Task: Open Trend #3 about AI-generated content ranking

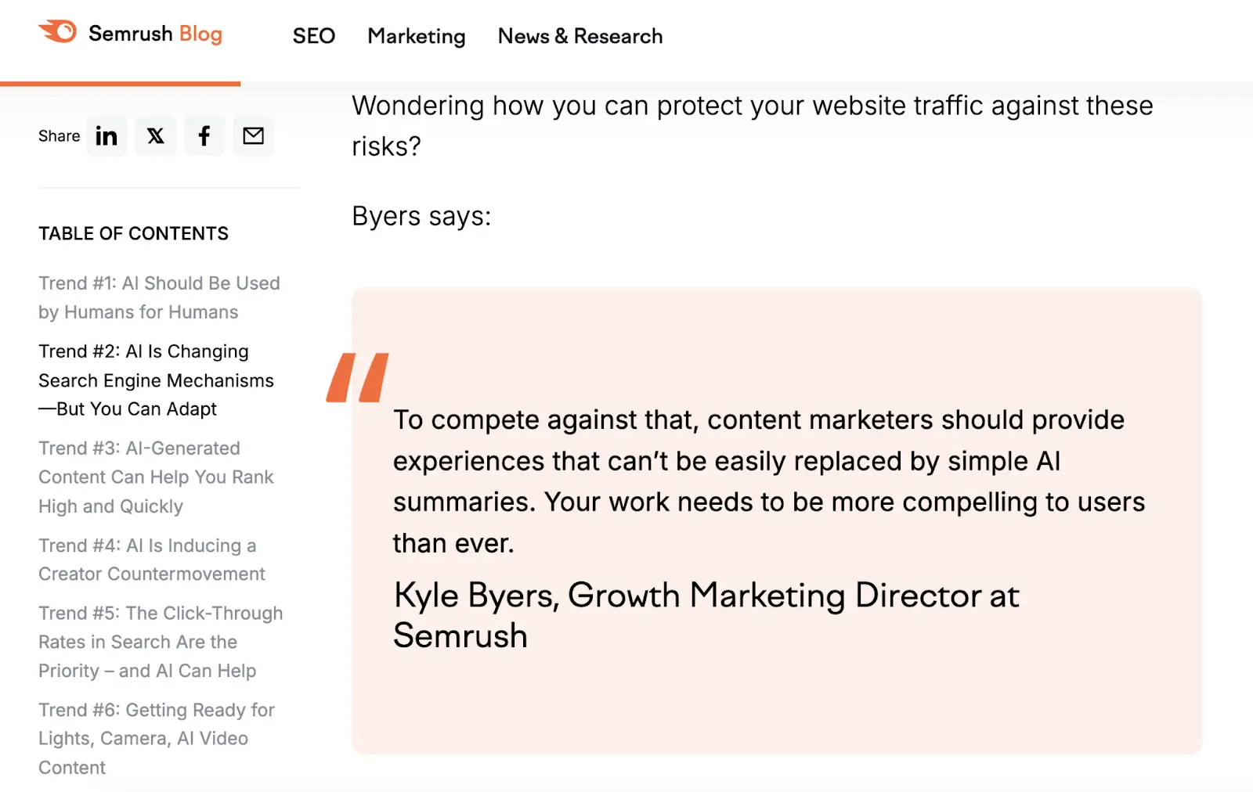Action: point(156,477)
